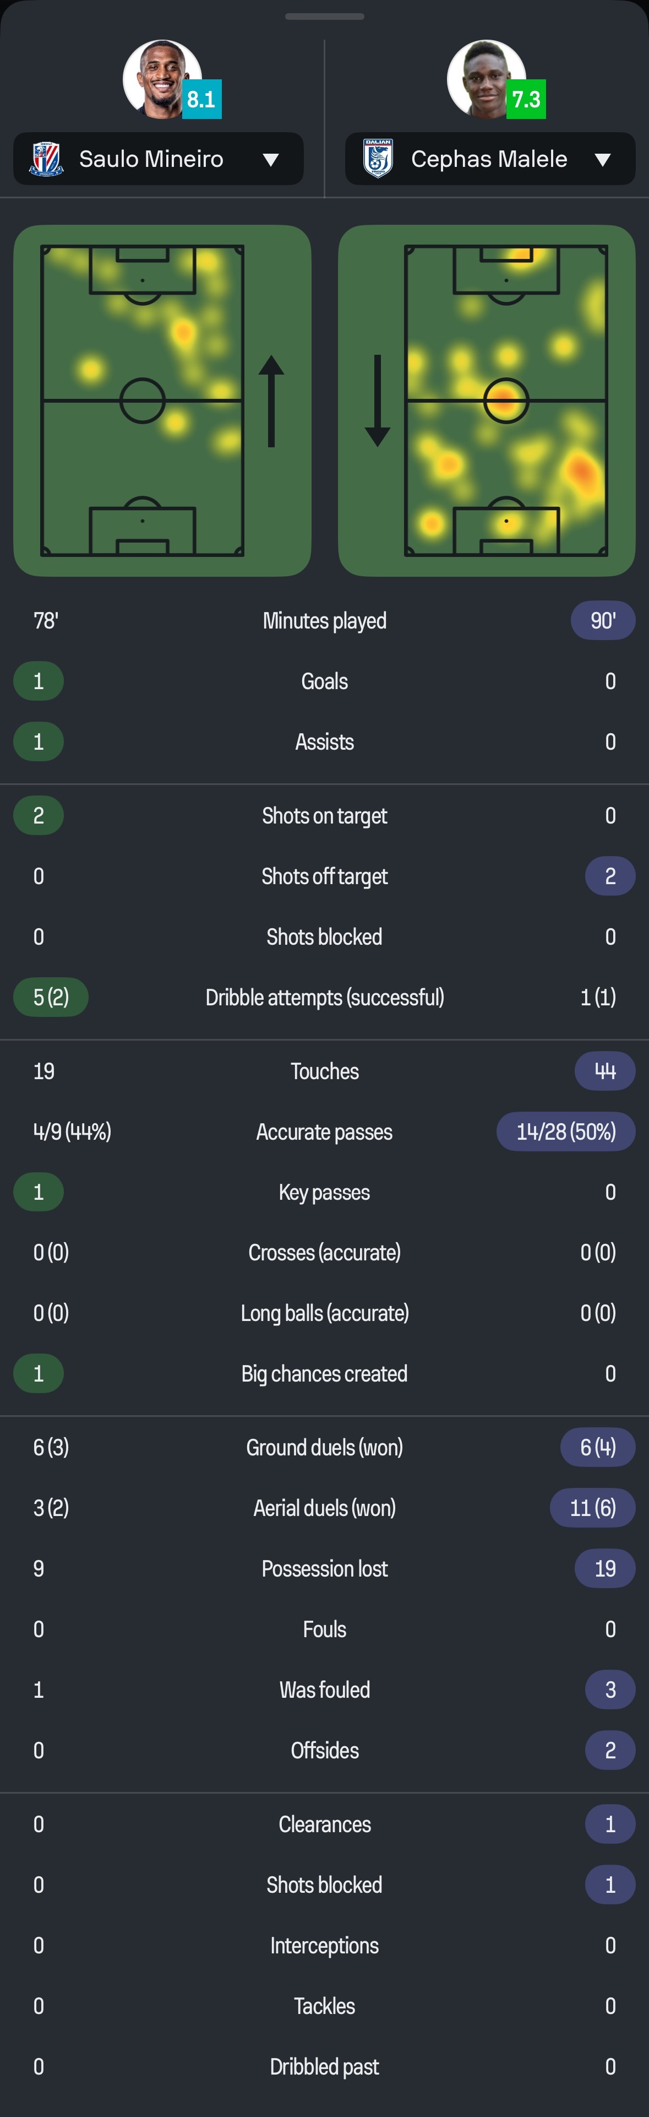649x2117 pixels.
Task: Click Saulo Mineiro's heatmap pitch
Action: coord(142,400)
